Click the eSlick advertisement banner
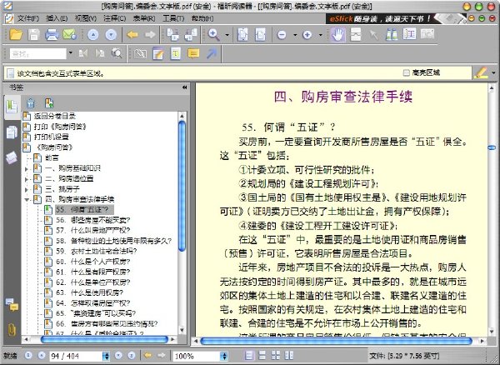 395,18
